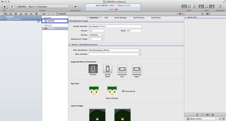Show the Quick Help inspector icon
226x121 pixels.
tap(208, 14)
